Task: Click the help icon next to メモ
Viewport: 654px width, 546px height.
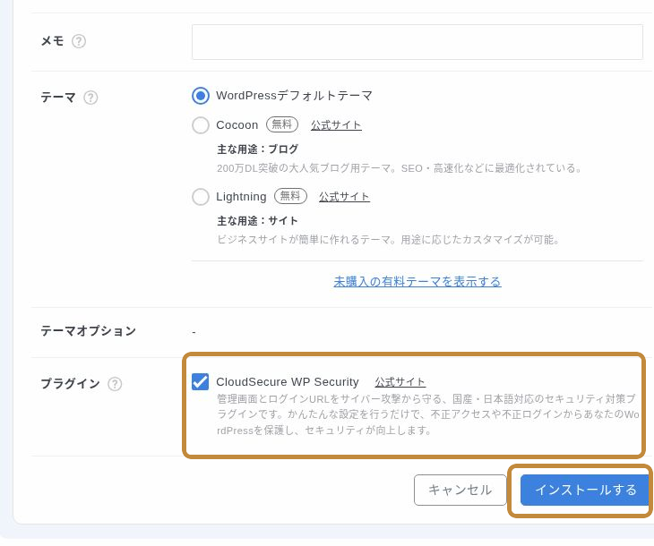Action: click(79, 41)
